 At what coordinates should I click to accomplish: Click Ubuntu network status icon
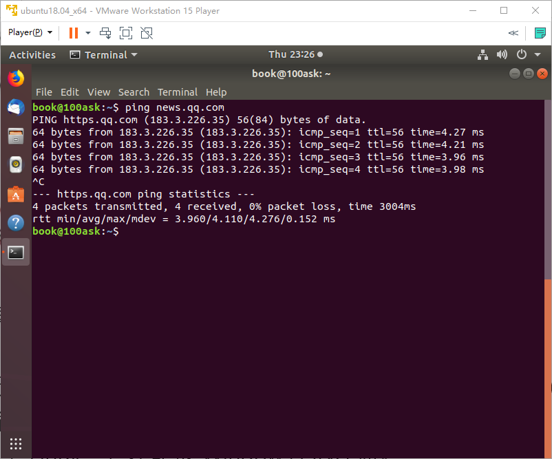(482, 55)
